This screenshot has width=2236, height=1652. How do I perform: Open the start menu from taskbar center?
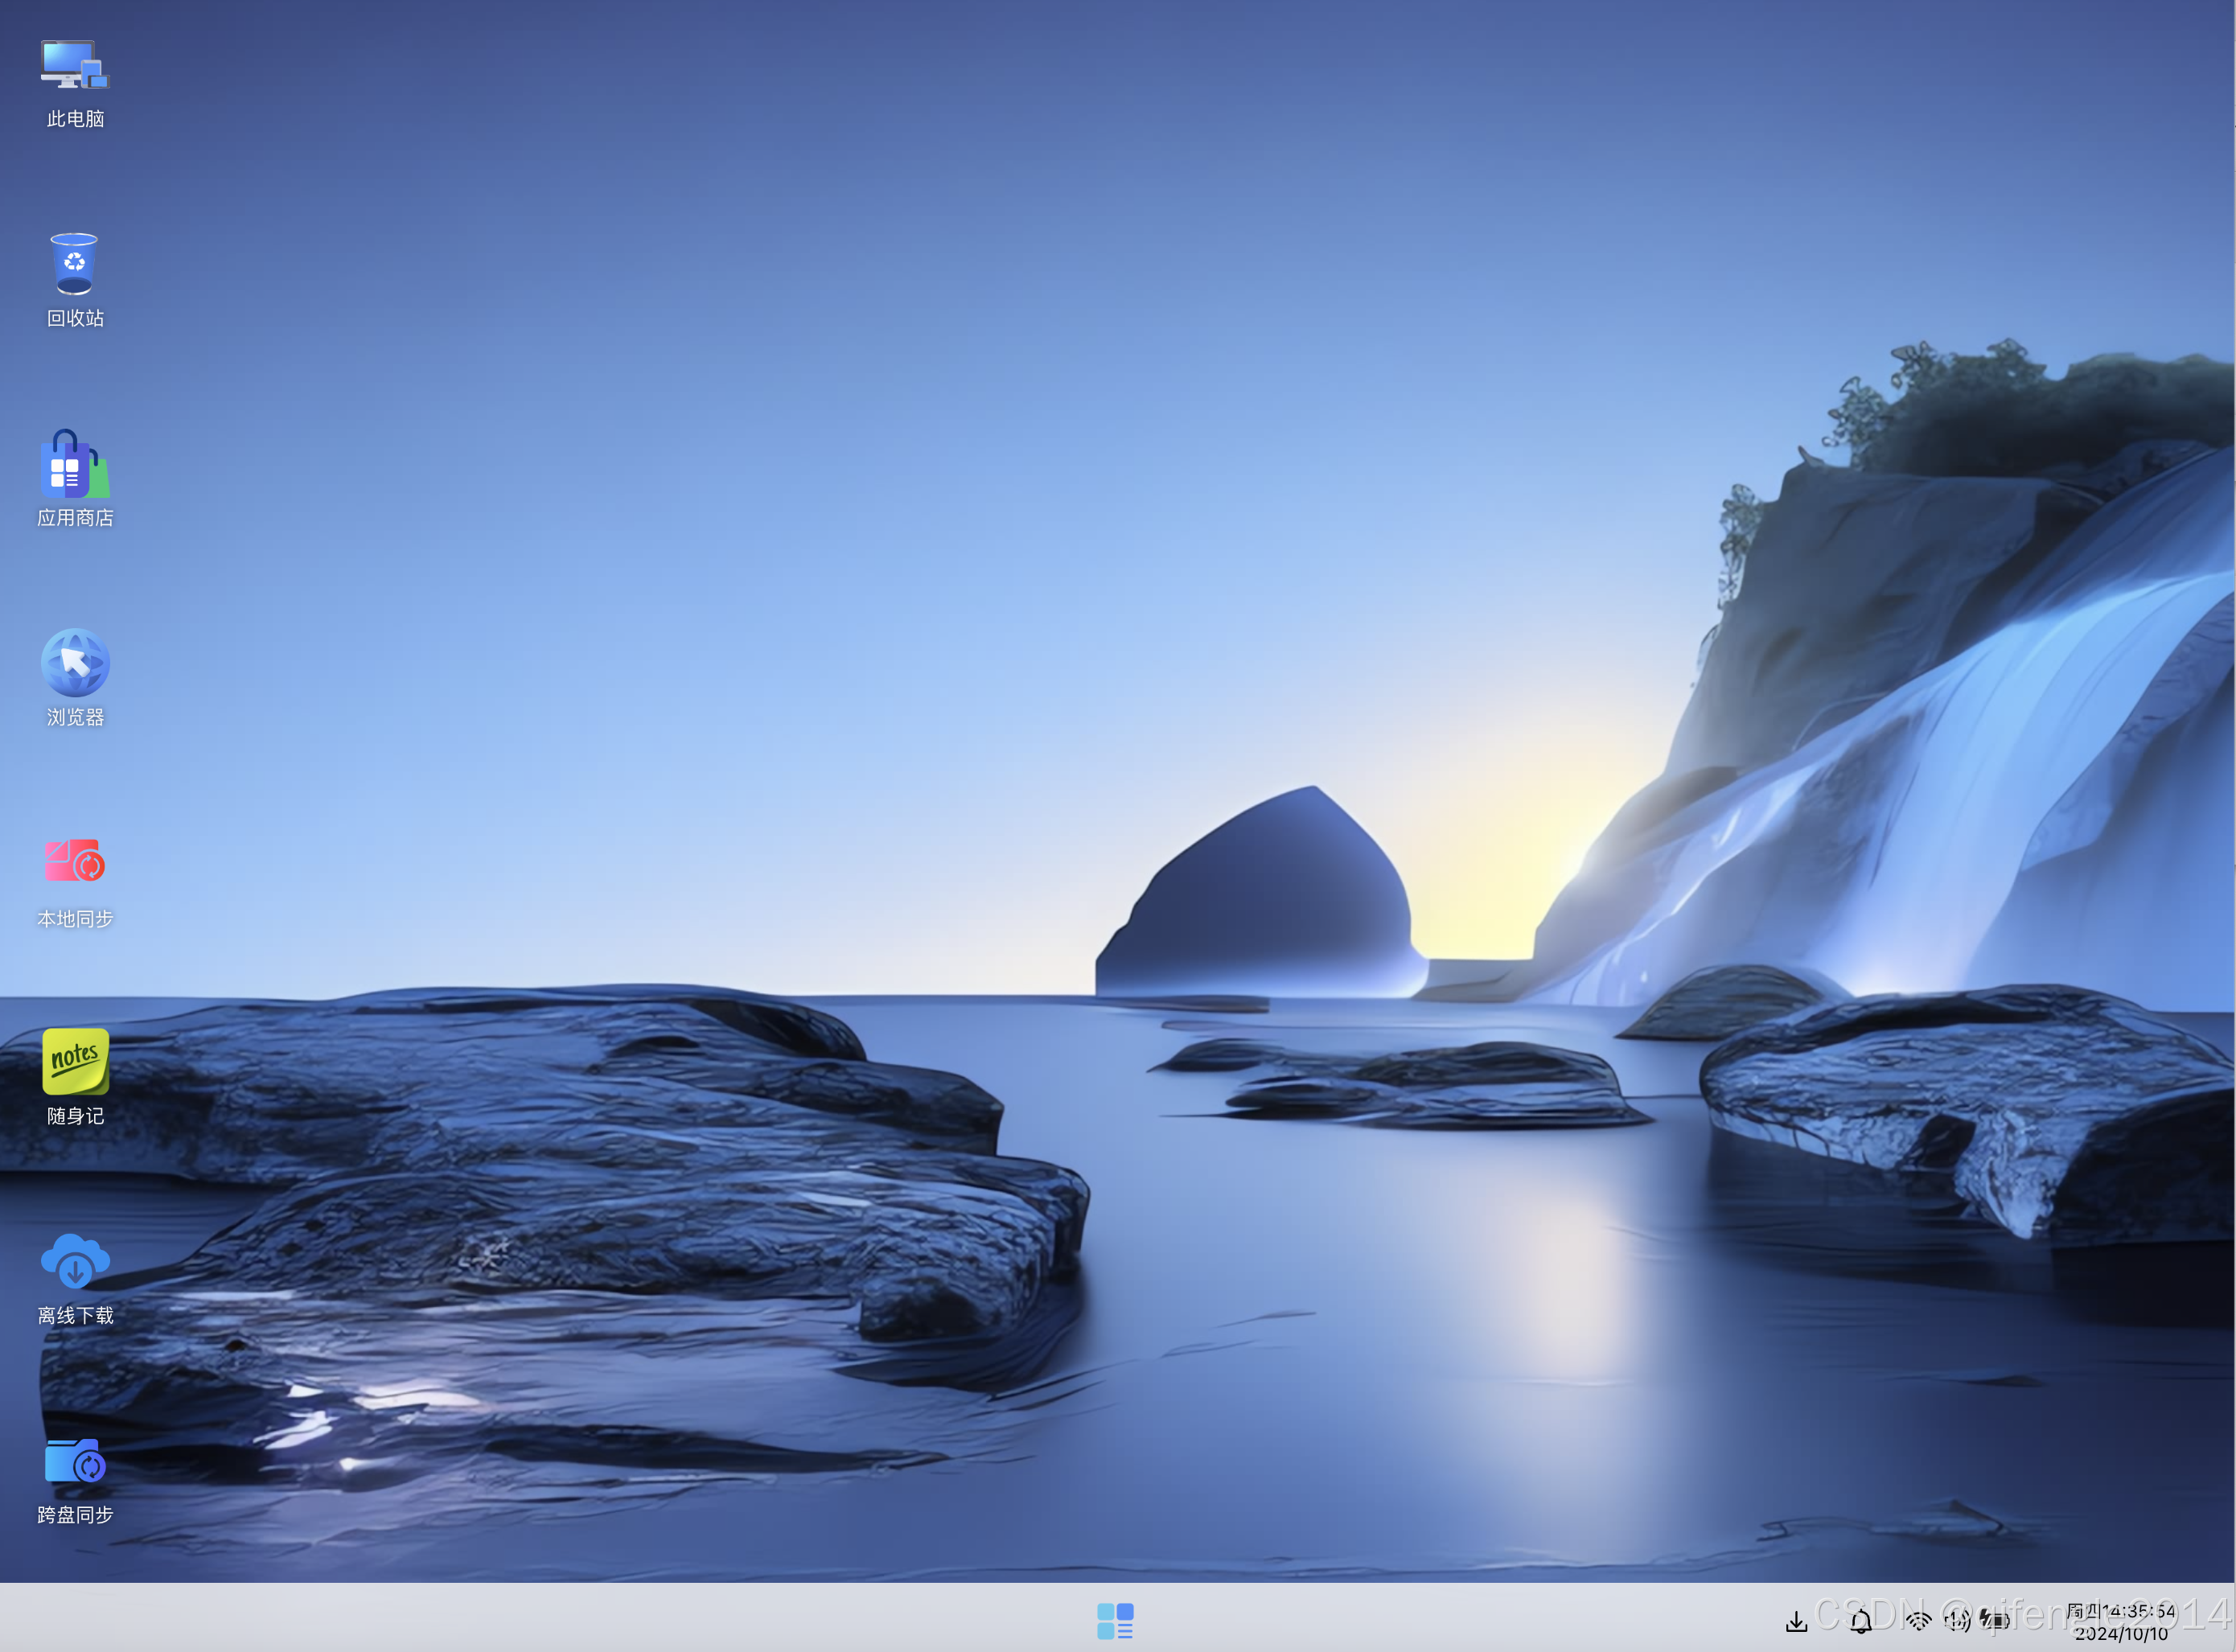[x=1115, y=1620]
